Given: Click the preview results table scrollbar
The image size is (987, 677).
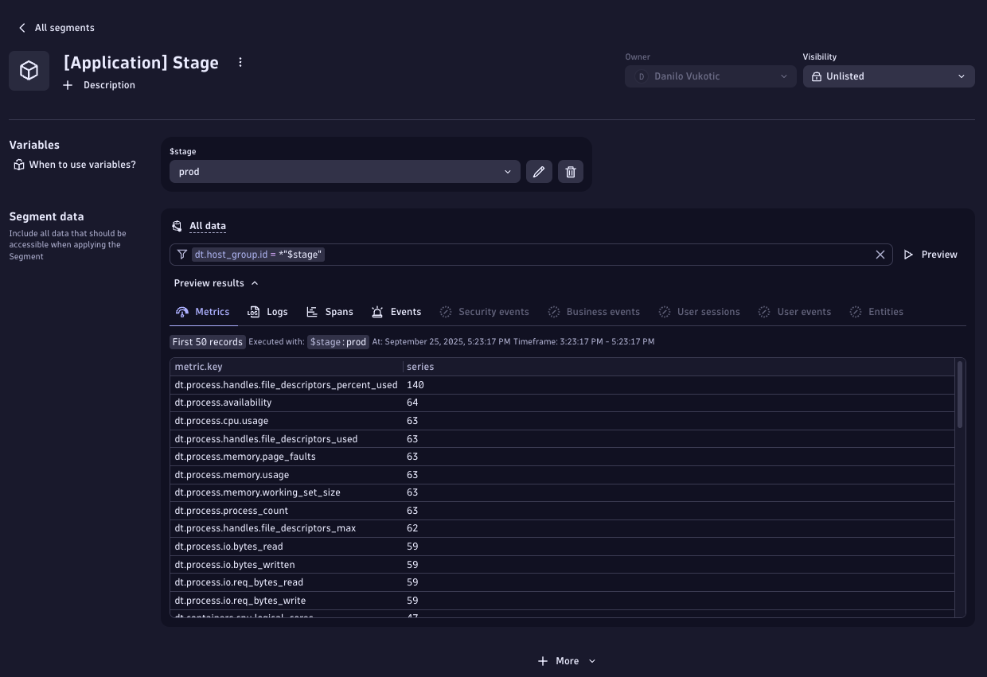Looking at the screenshot, I should pos(960,395).
